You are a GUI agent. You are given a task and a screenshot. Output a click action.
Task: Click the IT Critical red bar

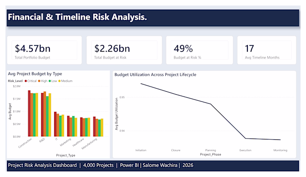pos(55,124)
